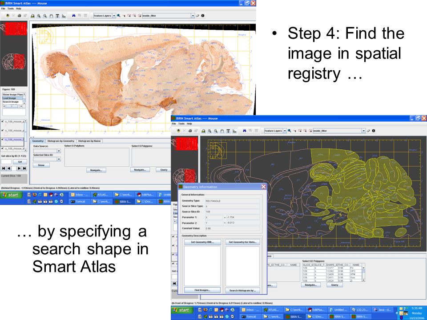The image size is (427, 320).
Task: Open Feature Layers dropdown in front window
Action: pyautogui.click(x=285, y=131)
